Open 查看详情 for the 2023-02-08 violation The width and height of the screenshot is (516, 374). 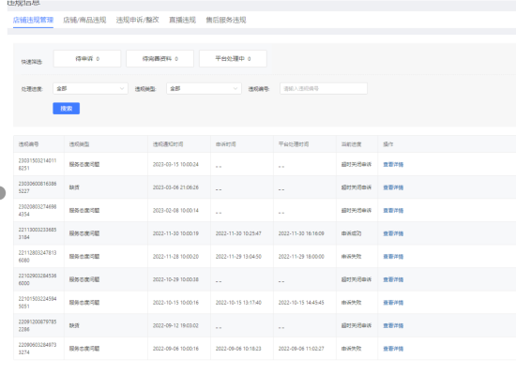point(393,210)
